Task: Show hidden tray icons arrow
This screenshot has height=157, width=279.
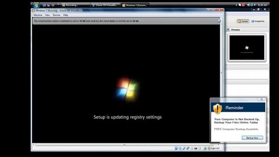Action: 236,5
